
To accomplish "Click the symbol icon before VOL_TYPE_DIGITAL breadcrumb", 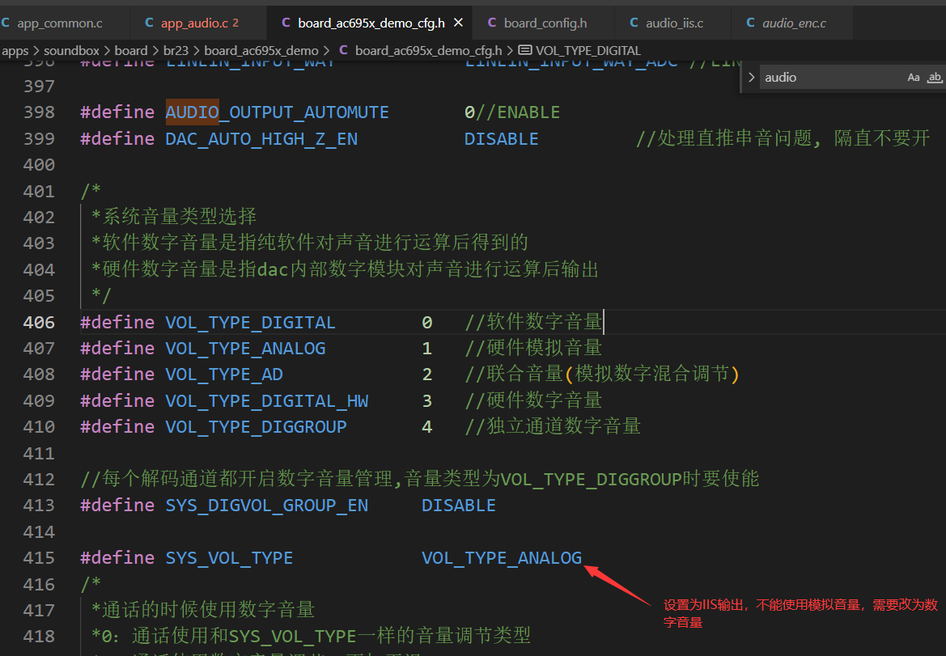I will [525, 50].
